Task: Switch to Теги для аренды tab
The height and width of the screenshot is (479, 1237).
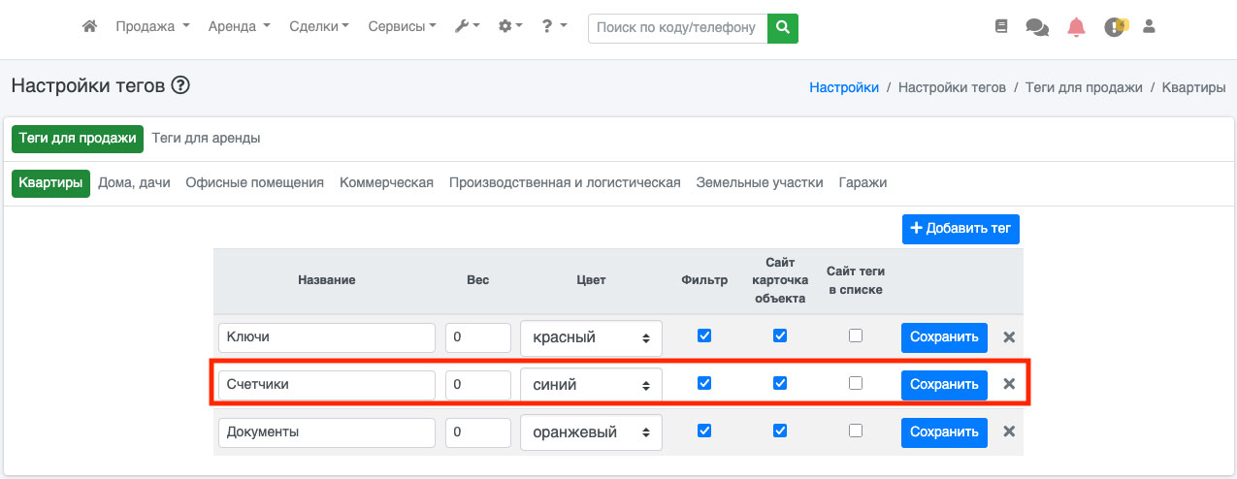Action: coord(206,139)
